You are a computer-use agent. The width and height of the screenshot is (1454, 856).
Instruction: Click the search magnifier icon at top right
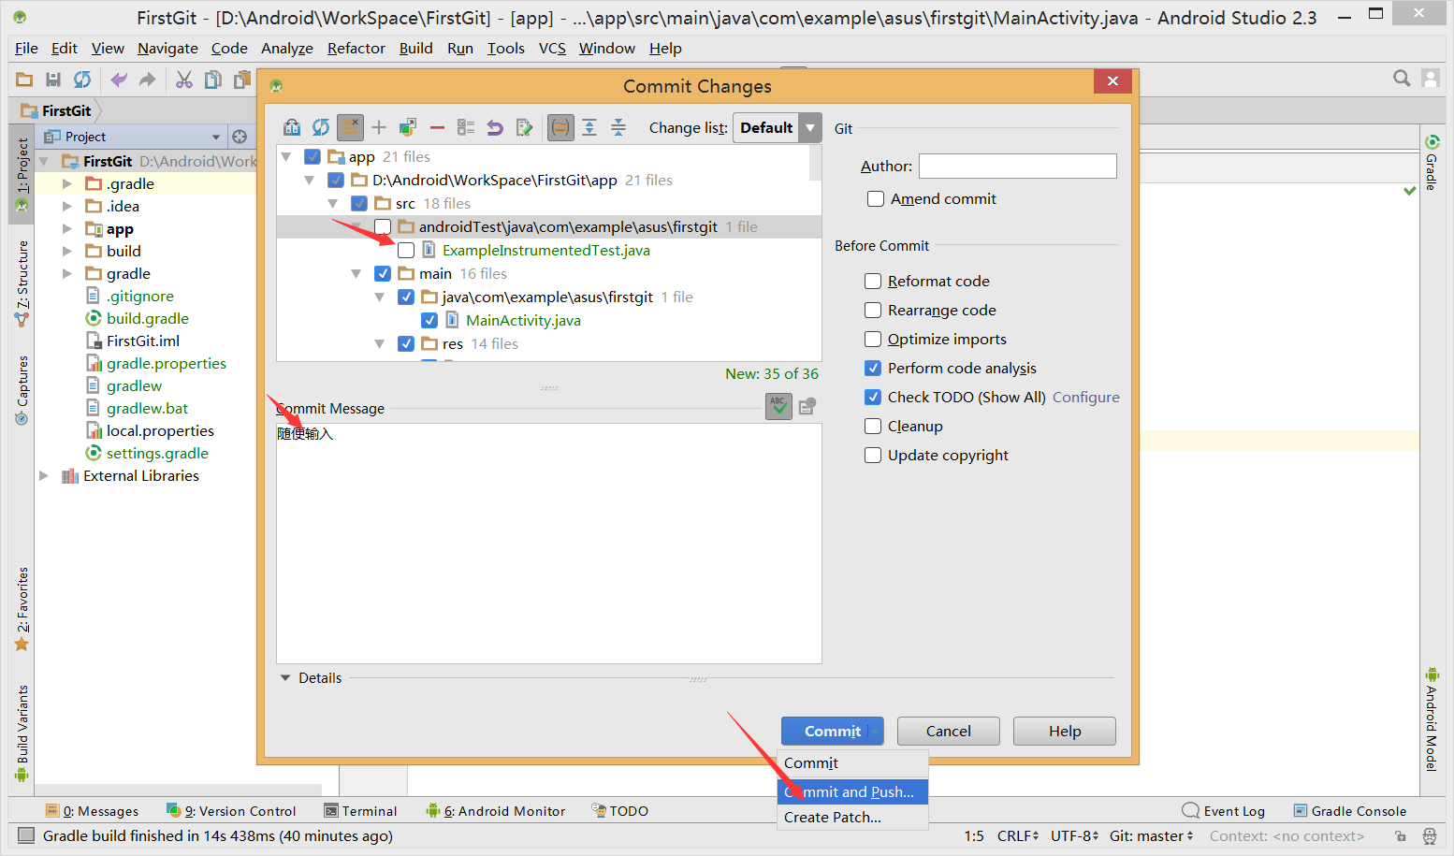(x=1402, y=79)
